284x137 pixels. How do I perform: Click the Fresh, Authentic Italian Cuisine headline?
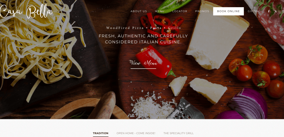143,39
